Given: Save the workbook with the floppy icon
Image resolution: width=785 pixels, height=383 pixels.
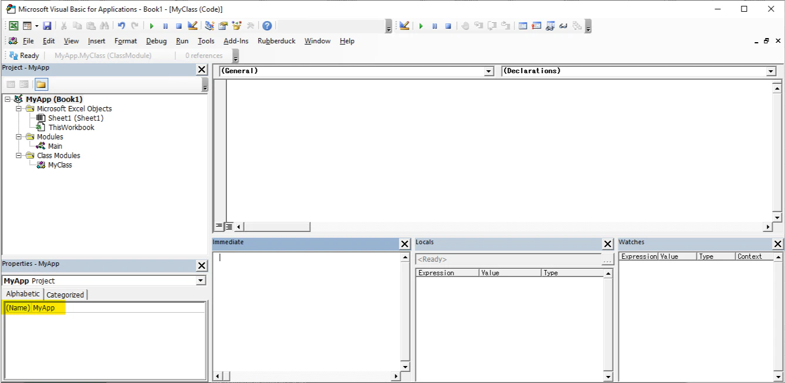Looking at the screenshot, I should pos(47,26).
